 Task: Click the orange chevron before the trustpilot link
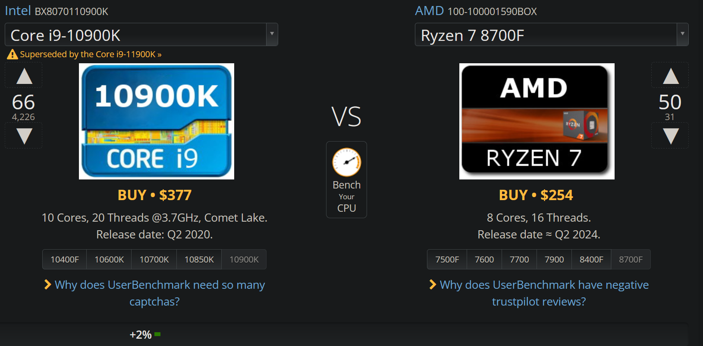tap(433, 284)
